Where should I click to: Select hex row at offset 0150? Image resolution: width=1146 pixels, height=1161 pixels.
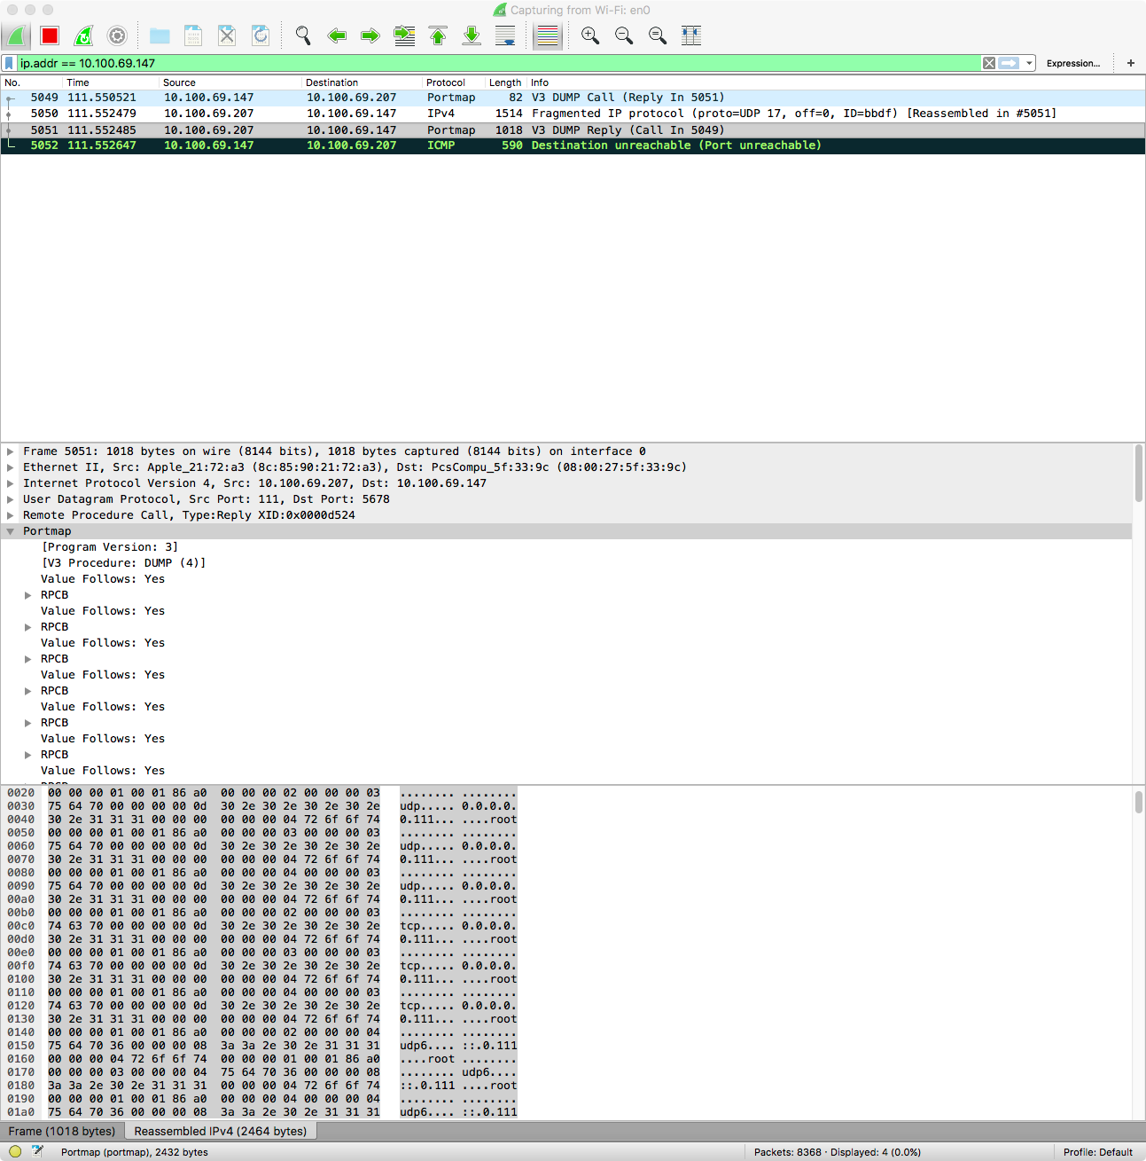pyautogui.click(x=262, y=1046)
